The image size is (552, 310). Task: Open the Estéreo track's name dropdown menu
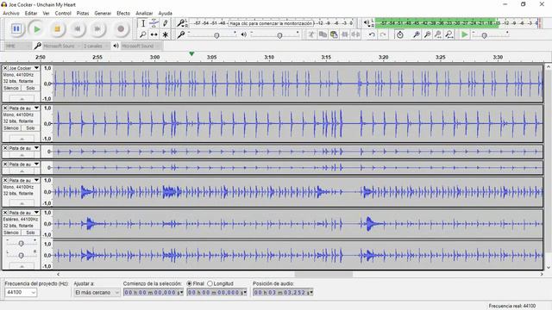tap(24, 213)
